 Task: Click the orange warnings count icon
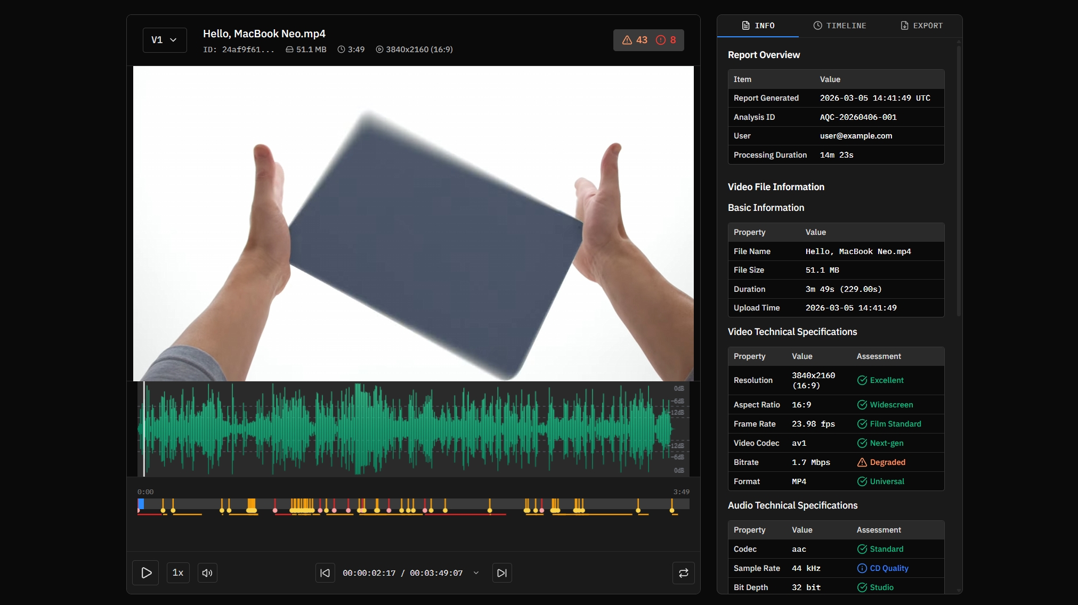coord(627,40)
